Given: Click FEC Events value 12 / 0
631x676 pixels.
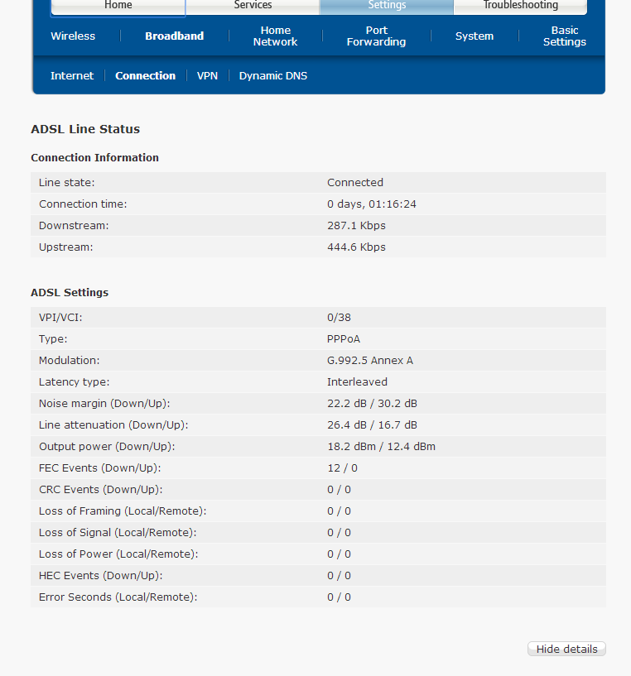Looking at the screenshot, I should [x=342, y=468].
